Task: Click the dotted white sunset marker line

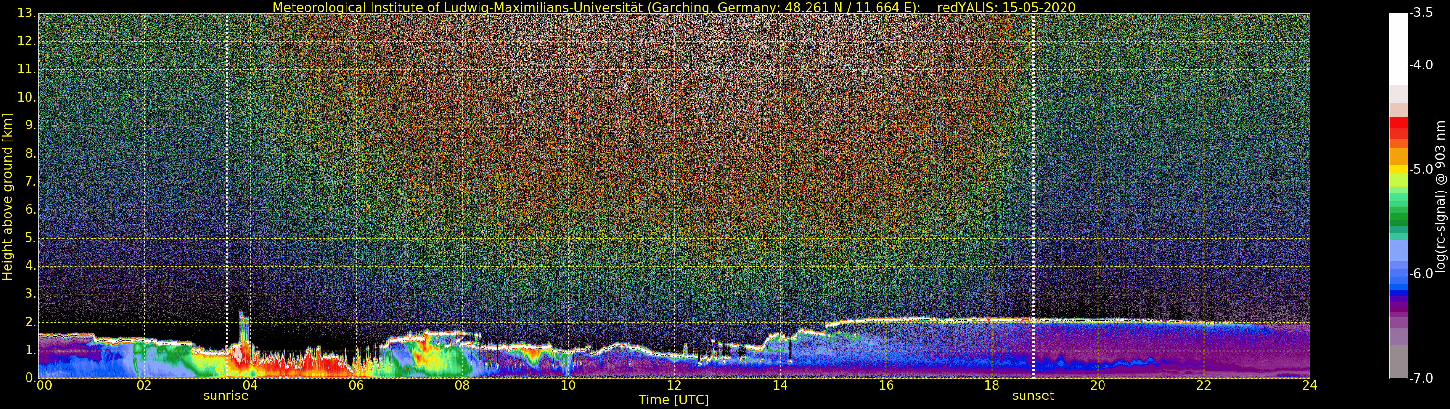Action: [1034, 195]
